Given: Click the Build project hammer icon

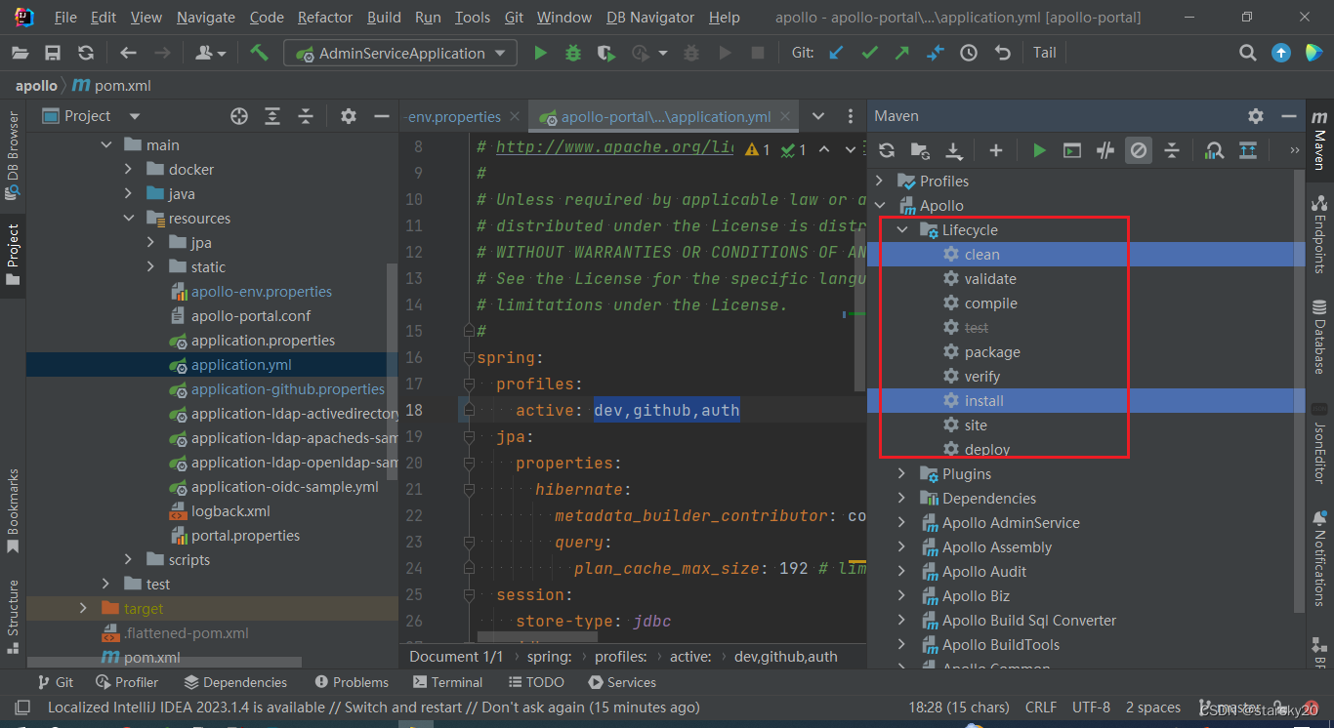Looking at the screenshot, I should click(259, 53).
